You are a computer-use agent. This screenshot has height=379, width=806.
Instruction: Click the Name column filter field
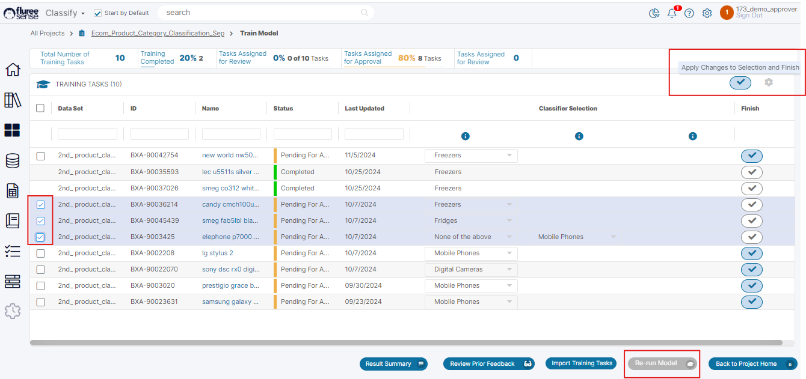231,134
